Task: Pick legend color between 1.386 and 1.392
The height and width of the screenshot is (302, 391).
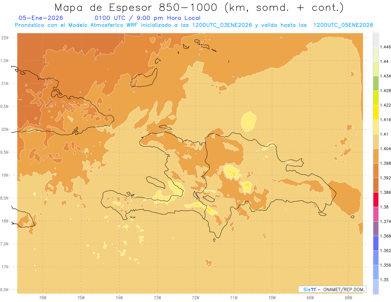Action: [376, 185]
